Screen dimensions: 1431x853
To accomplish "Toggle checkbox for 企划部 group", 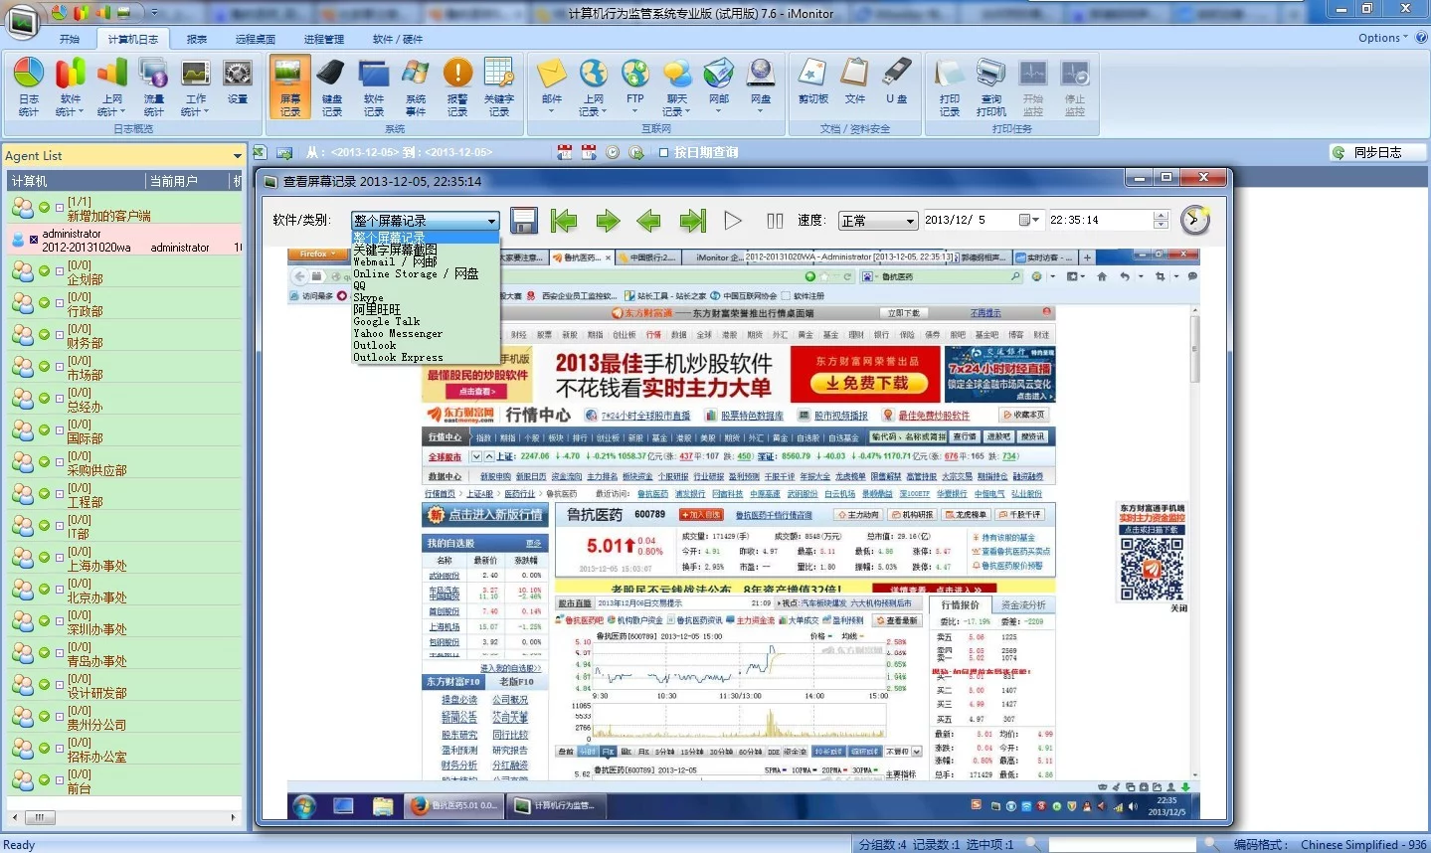I will click(59, 271).
